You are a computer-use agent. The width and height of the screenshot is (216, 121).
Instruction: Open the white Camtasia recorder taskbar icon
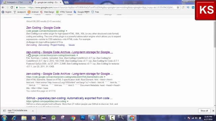112,118
